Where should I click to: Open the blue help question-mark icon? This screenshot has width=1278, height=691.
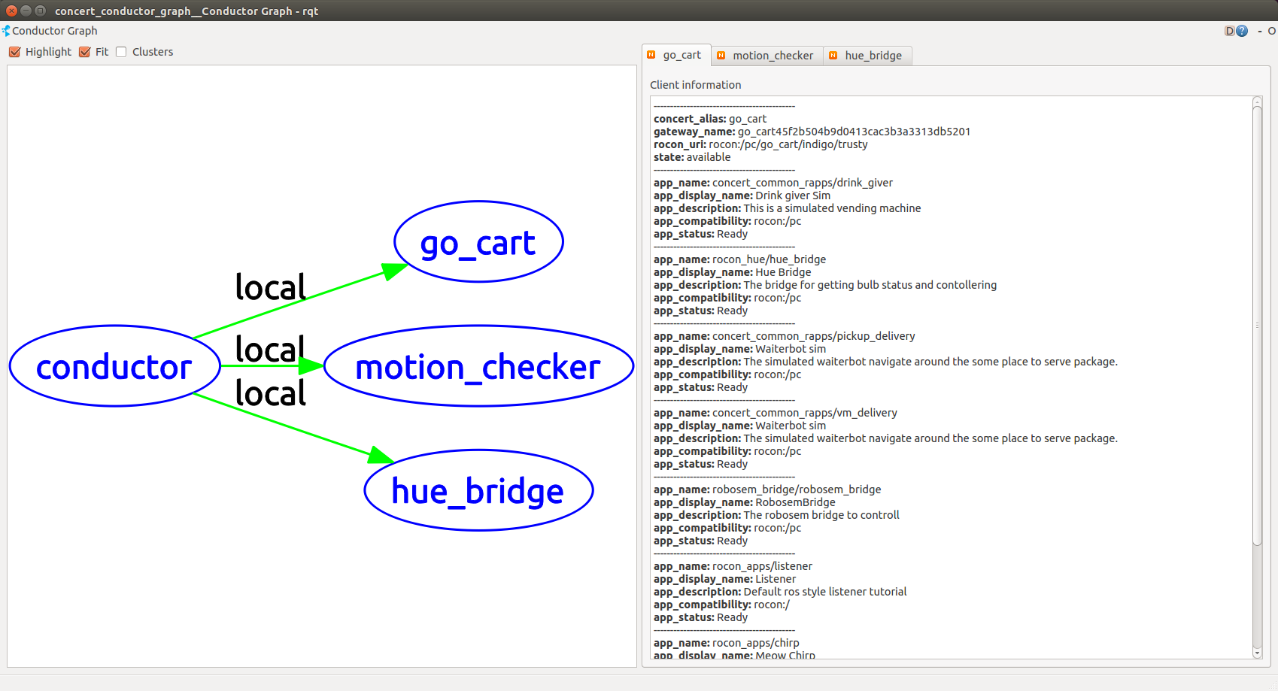(1242, 31)
